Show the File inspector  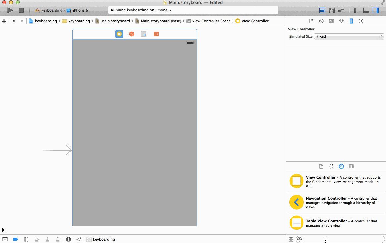click(x=311, y=21)
